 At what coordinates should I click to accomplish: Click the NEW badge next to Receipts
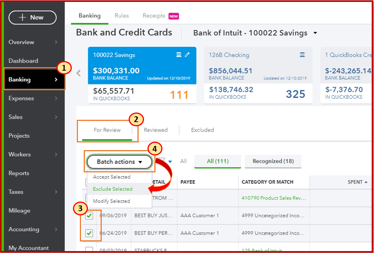coord(174,16)
